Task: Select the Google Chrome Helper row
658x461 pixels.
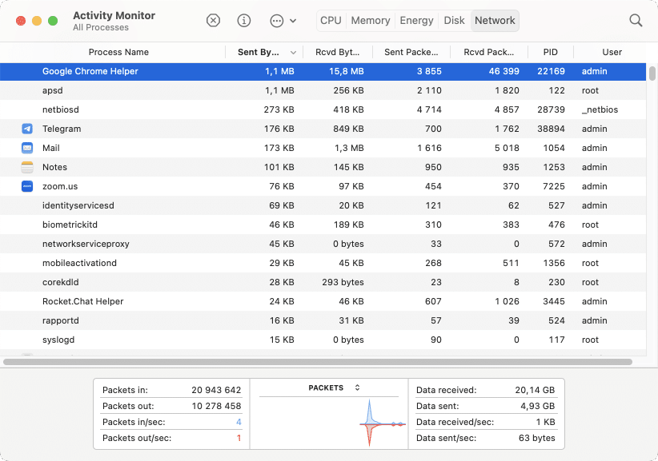Action: [x=323, y=71]
